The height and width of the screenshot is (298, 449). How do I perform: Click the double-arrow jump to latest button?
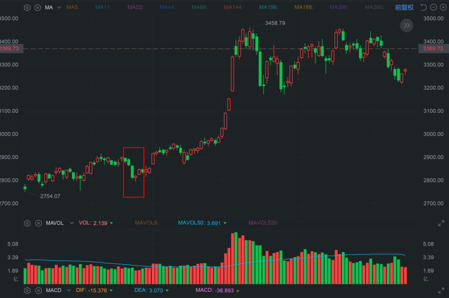click(406, 26)
